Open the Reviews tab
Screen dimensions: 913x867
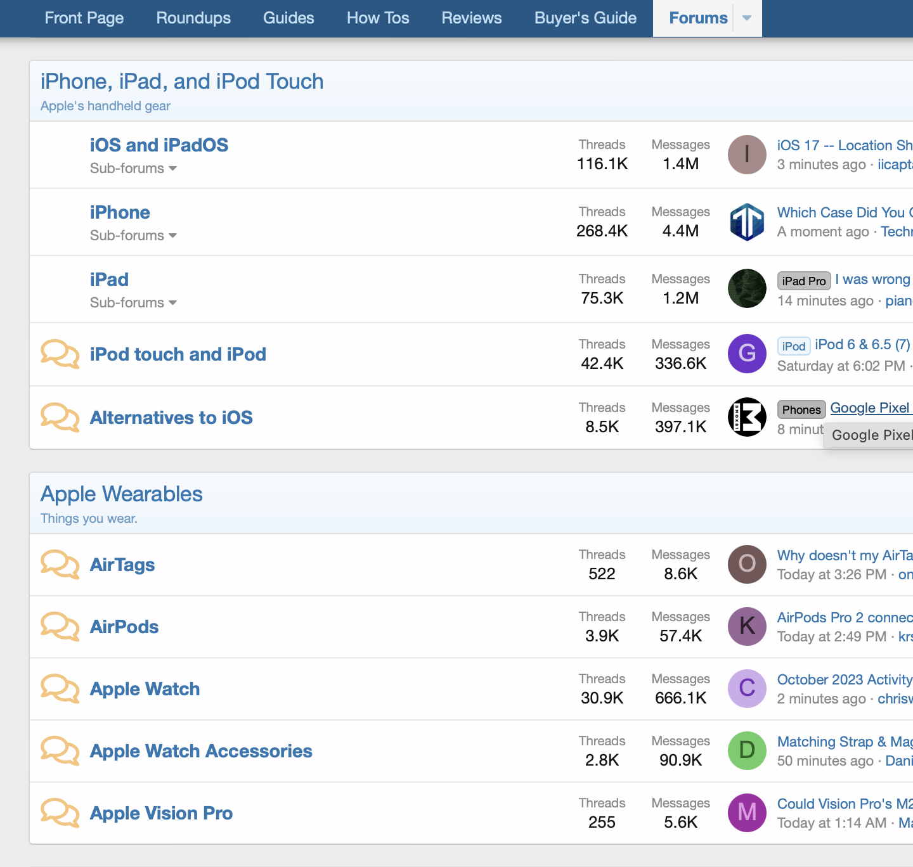click(x=472, y=18)
